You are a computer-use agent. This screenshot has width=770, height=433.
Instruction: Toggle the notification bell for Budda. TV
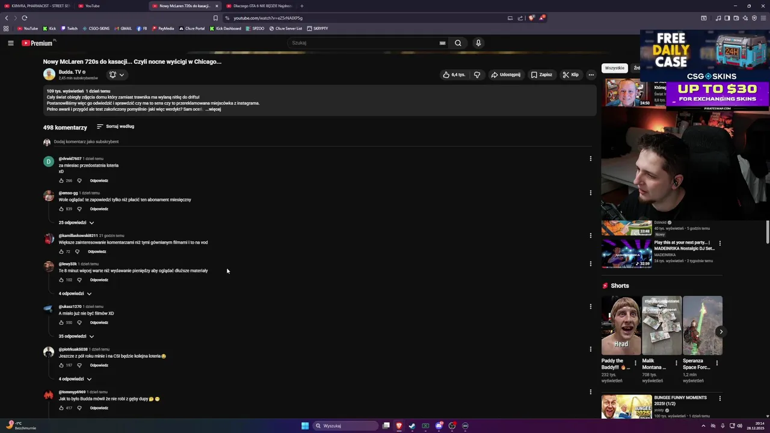[112, 75]
